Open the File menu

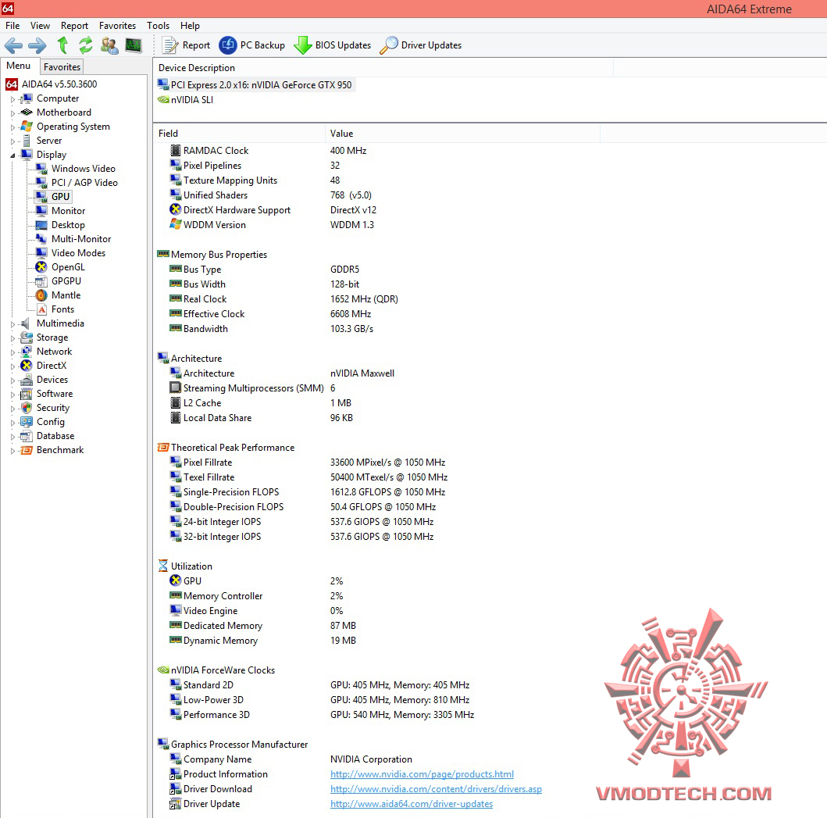point(12,25)
